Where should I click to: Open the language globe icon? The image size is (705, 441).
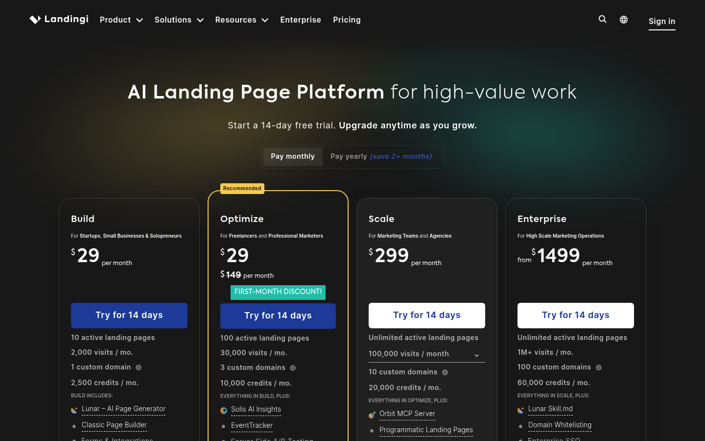624,20
